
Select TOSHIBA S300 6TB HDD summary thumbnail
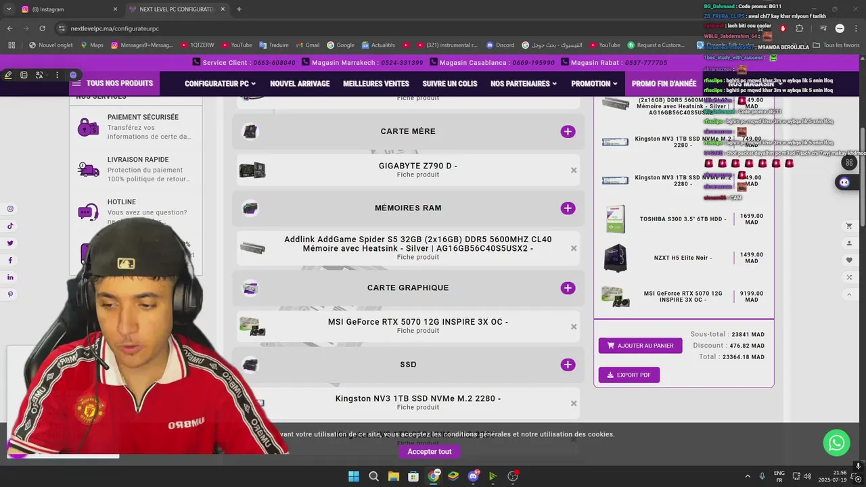616,219
